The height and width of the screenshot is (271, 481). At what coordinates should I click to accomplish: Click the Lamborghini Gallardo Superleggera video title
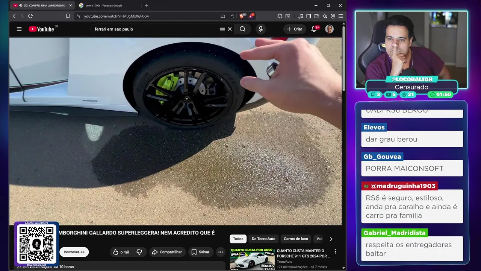click(136, 233)
